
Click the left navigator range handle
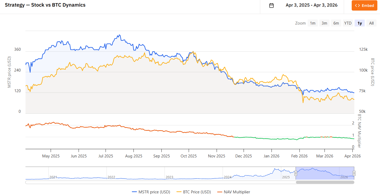295,173
